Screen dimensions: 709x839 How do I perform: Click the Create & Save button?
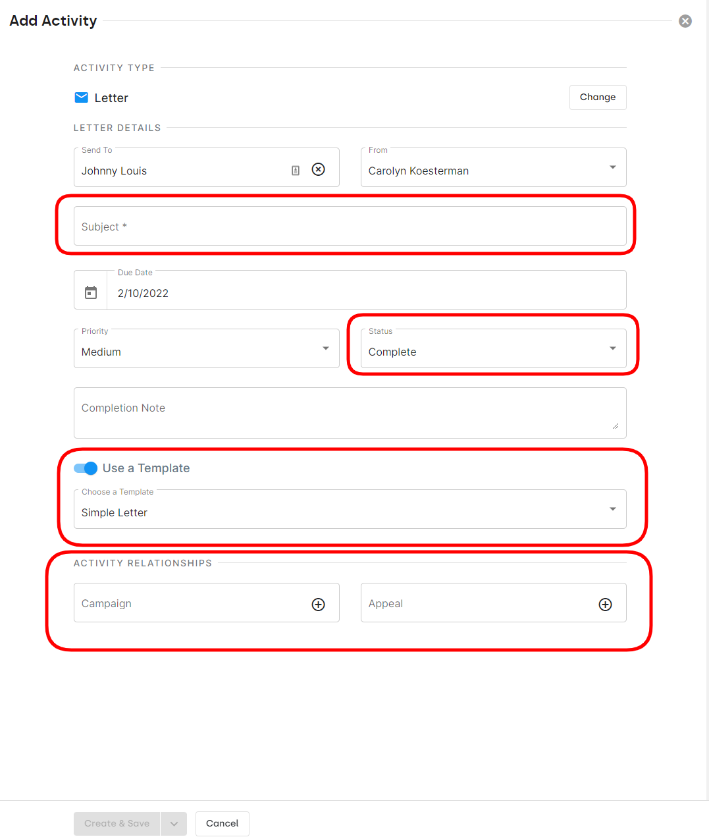(x=117, y=824)
